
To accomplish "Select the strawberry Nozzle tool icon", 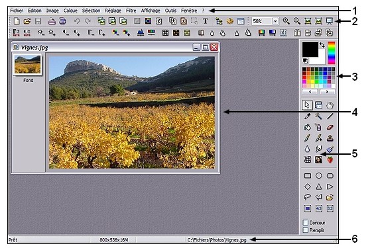I will click(x=330, y=160).
